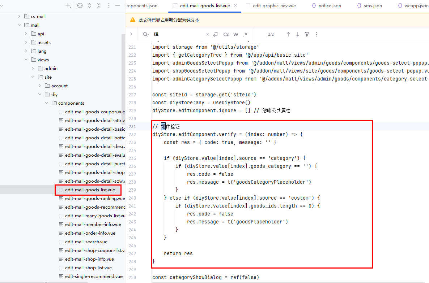Toggle whole words W option
429x283 pixels.
coord(236,34)
